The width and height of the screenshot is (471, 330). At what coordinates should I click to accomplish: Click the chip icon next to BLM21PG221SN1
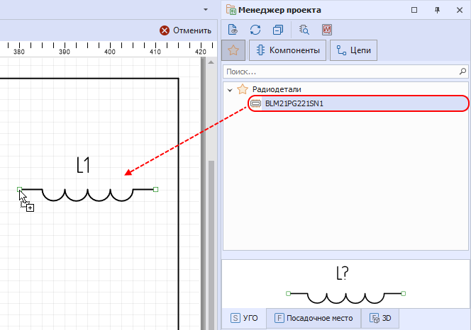(255, 103)
